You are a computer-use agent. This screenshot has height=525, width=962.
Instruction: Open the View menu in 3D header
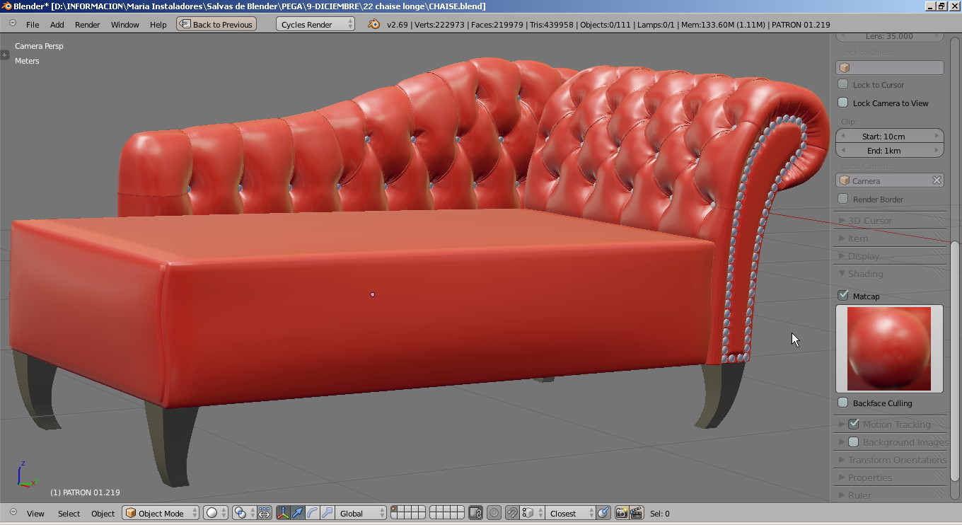coord(35,514)
